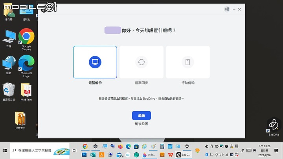Click the blue 繼續 continue button
The height and width of the screenshot is (159, 283).
pyautogui.click(x=141, y=115)
